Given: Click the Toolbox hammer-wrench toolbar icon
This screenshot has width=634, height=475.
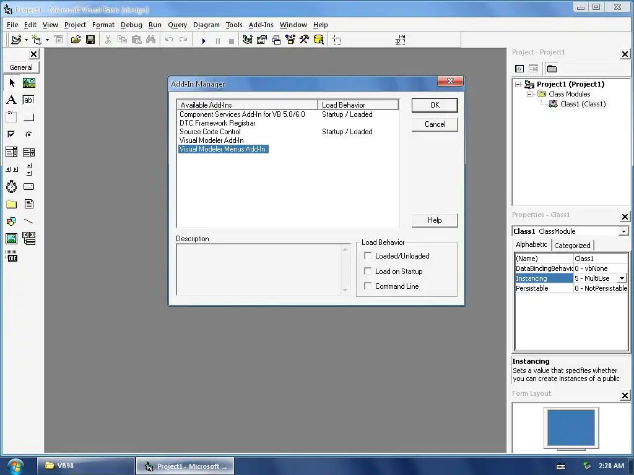Looking at the screenshot, I should [304, 40].
